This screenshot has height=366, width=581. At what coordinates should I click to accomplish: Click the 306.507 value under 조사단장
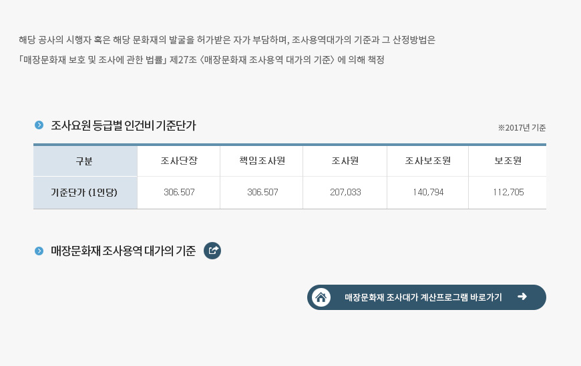(x=179, y=192)
